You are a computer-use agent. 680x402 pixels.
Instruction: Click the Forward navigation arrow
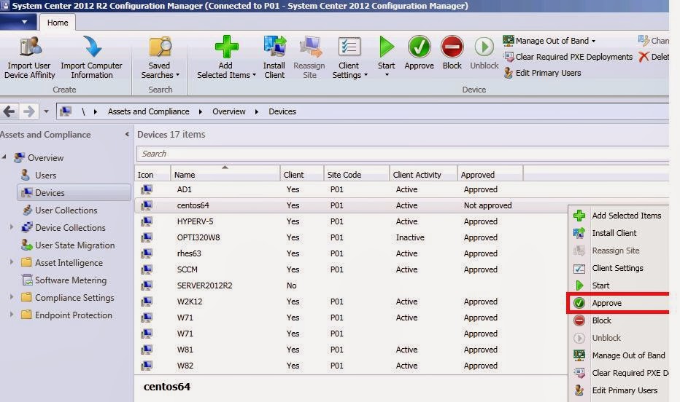(x=29, y=111)
